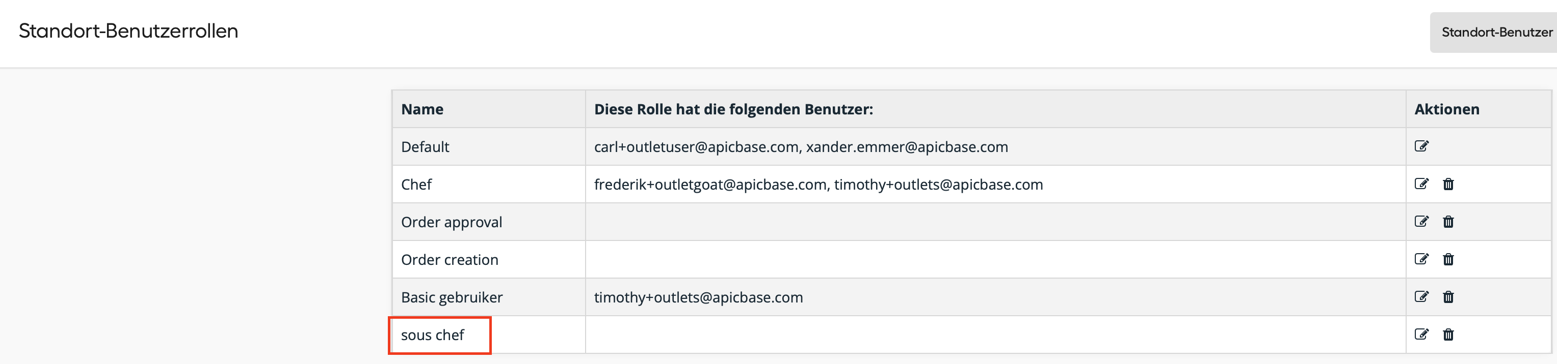Edit the sous chef role
Screen dimensions: 1557x364
(1421, 335)
